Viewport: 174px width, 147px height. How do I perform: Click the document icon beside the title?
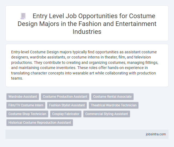23,16
